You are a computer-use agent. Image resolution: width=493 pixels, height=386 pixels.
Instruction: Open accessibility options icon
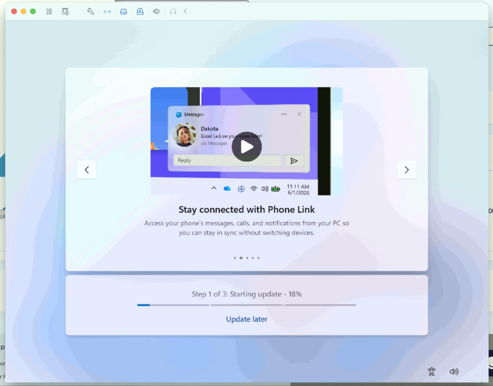[x=431, y=372]
